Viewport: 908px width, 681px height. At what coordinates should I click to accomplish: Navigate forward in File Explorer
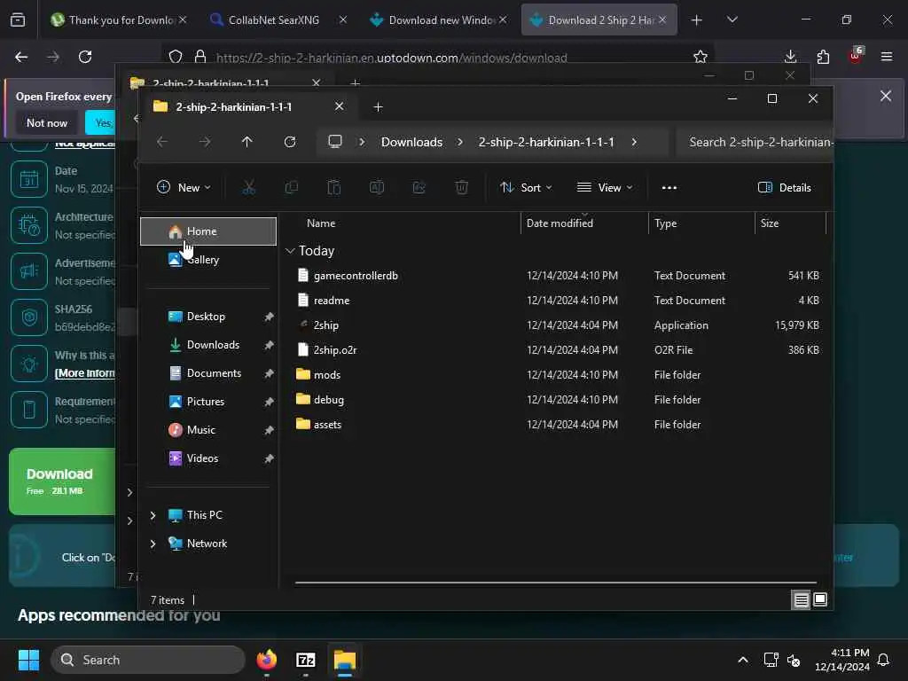click(x=205, y=142)
